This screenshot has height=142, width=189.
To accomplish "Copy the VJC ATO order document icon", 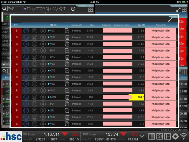I will point(67,124).
